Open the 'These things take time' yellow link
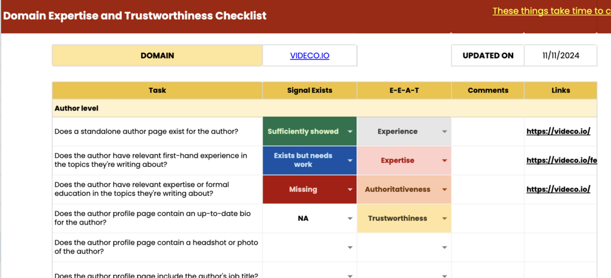The height and width of the screenshot is (278, 611). pyautogui.click(x=551, y=11)
